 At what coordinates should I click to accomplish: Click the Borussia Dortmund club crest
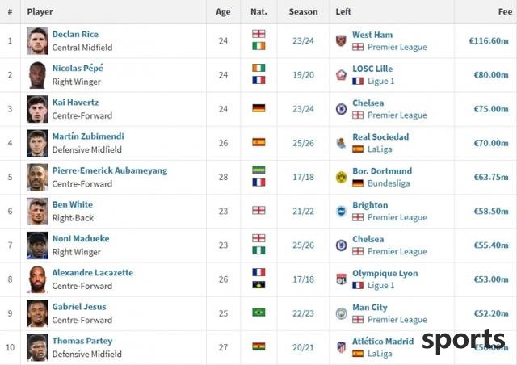click(x=341, y=177)
